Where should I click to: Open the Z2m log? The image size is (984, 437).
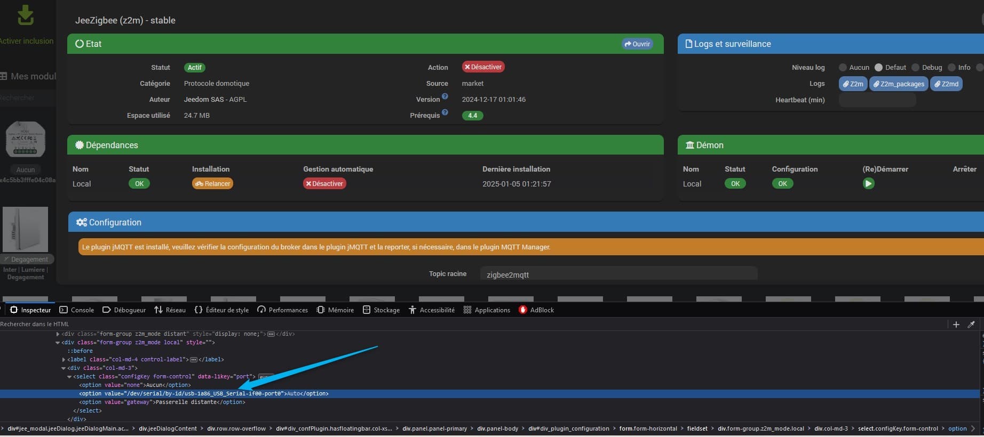(853, 84)
